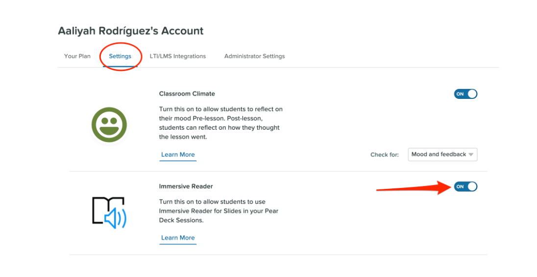Image resolution: width=537 pixels, height=277 pixels.
Task: Disable the Immersive Reader toggle
Action: (465, 187)
